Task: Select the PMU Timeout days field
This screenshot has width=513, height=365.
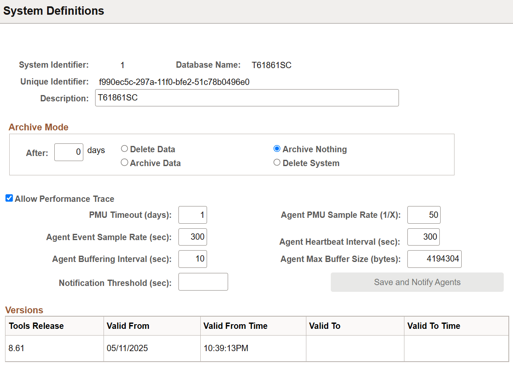Action: (x=193, y=215)
